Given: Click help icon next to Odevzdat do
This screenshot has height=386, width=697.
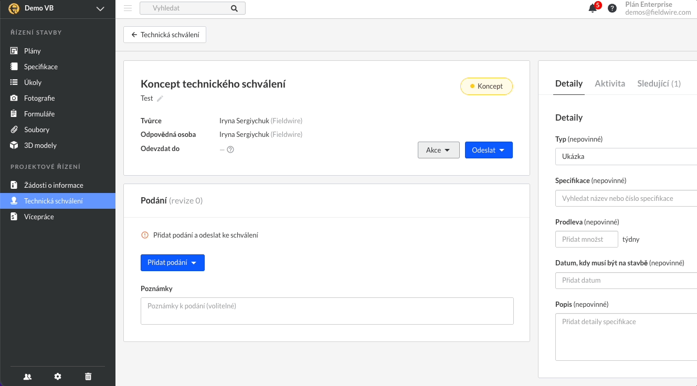Looking at the screenshot, I should coord(230,149).
